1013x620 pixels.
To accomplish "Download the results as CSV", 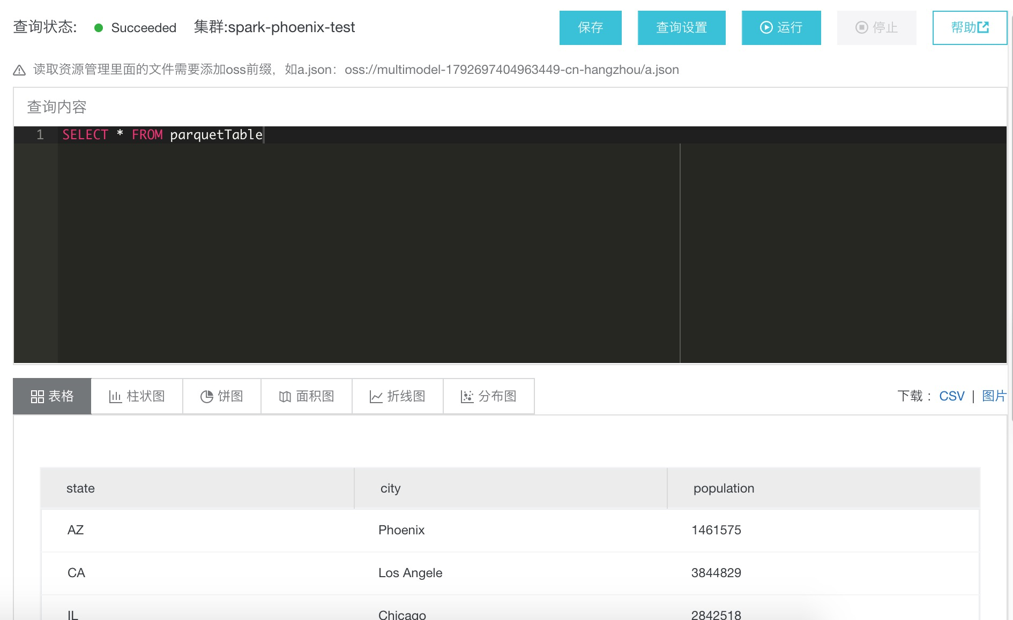I will pyautogui.click(x=951, y=396).
